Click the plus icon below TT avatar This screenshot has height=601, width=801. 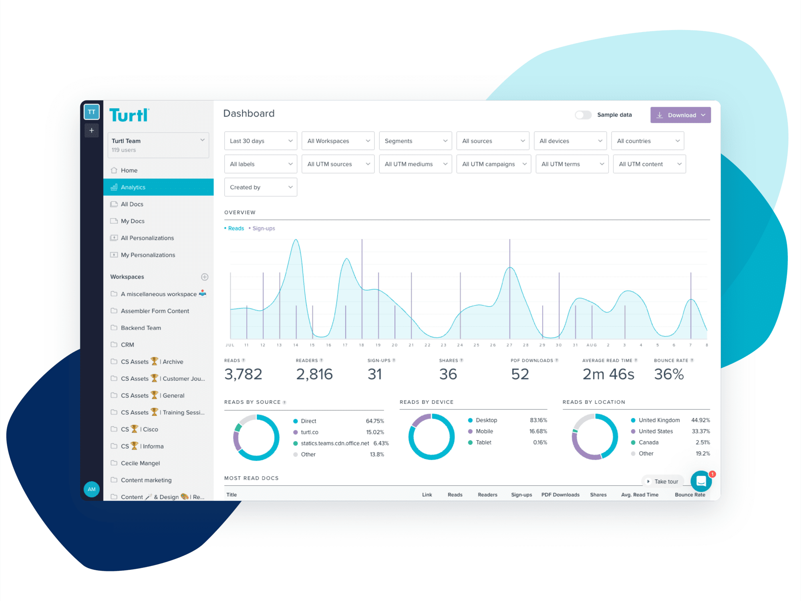click(x=91, y=130)
